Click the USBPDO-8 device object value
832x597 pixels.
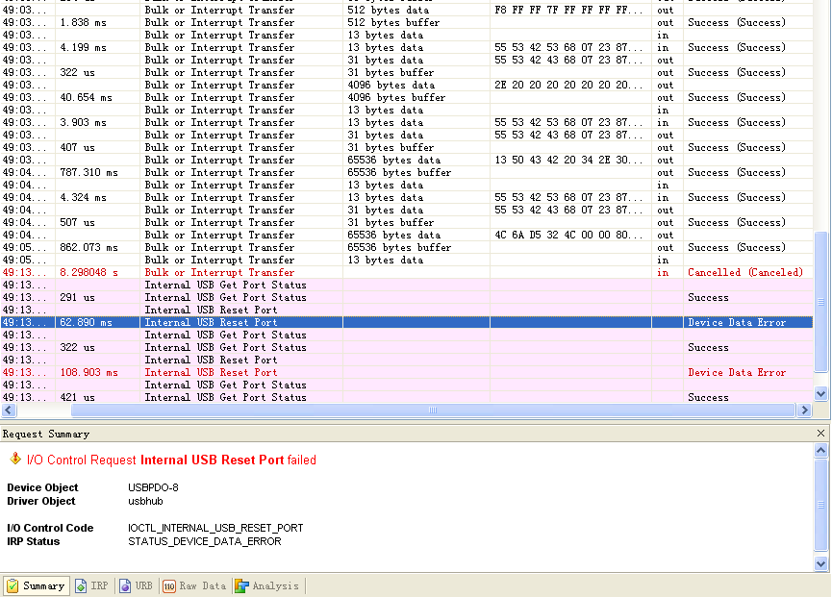click(153, 487)
